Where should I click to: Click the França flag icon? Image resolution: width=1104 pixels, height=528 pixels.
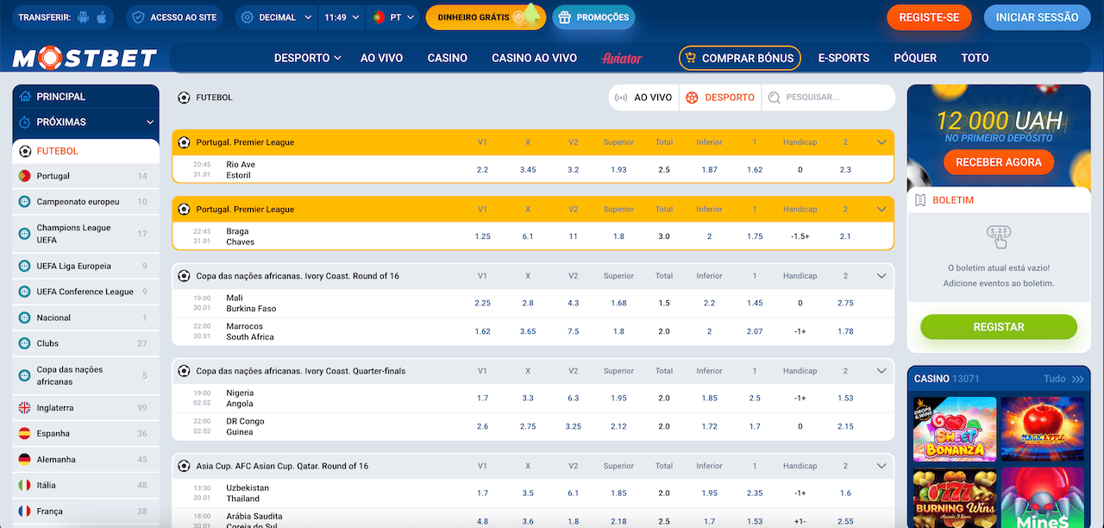[x=24, y=511]
